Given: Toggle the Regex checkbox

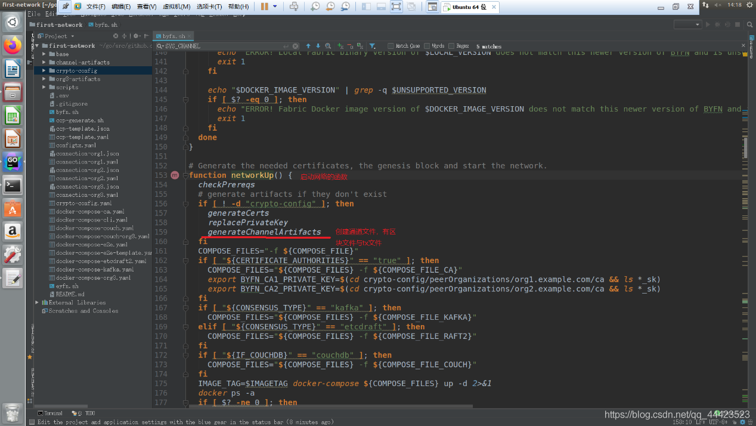Looking at the screenshot, I should (451, 46).
